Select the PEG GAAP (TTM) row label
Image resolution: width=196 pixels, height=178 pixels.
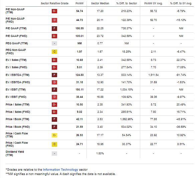(x=17, y=43)
